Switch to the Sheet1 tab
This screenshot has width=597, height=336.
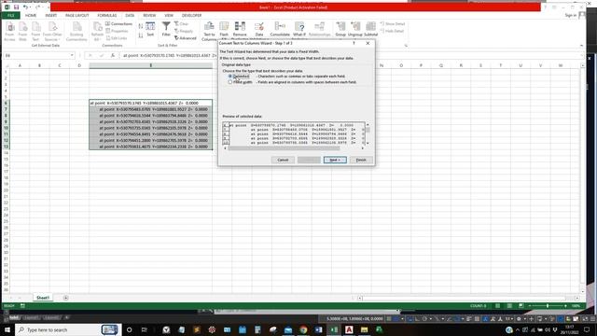[x=43, y=298]
